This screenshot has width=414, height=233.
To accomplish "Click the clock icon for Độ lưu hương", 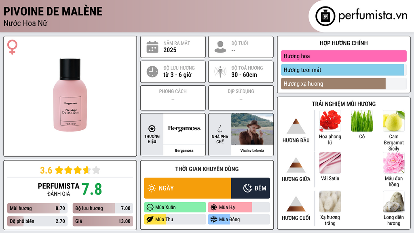I will (152, 72).
